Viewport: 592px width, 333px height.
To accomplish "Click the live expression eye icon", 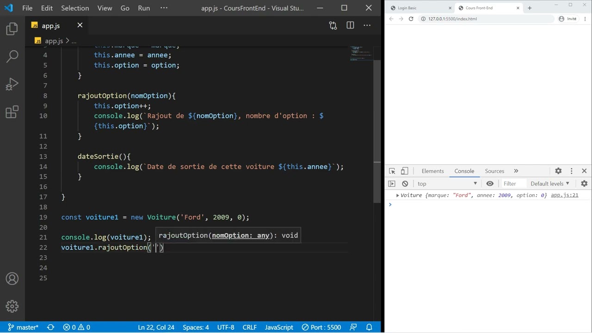I will (x=490, y=184).
